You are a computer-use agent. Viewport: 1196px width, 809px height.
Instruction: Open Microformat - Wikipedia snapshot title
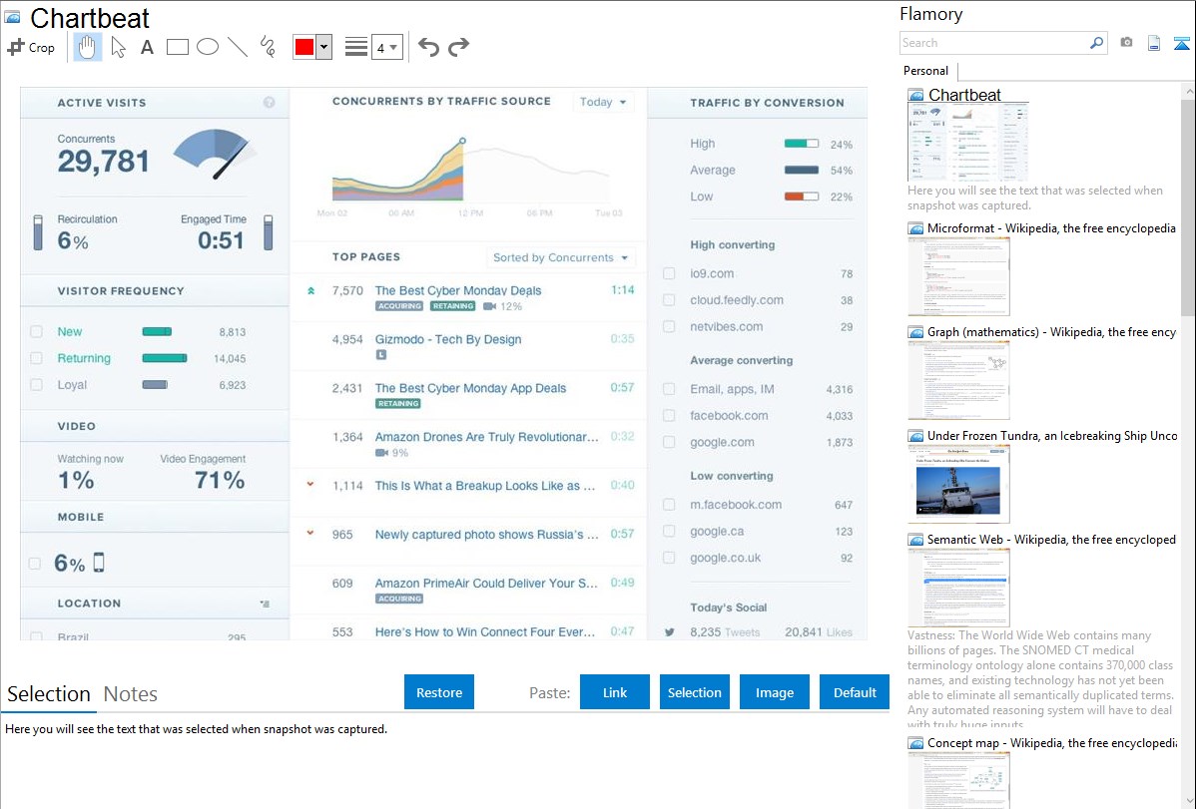[x=1051, y=228]
